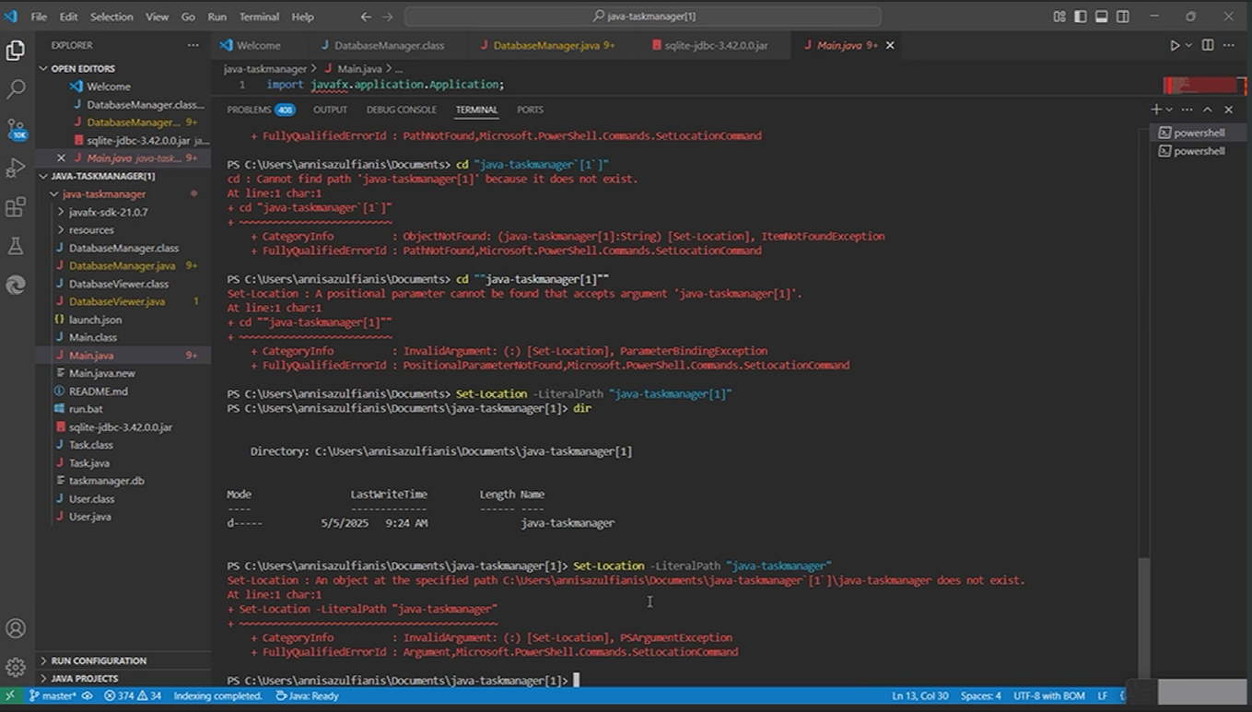Click the Ln 13, Col 30 indicator
Viewport: 1252px width, 712px height.
[x=919, y=696]
